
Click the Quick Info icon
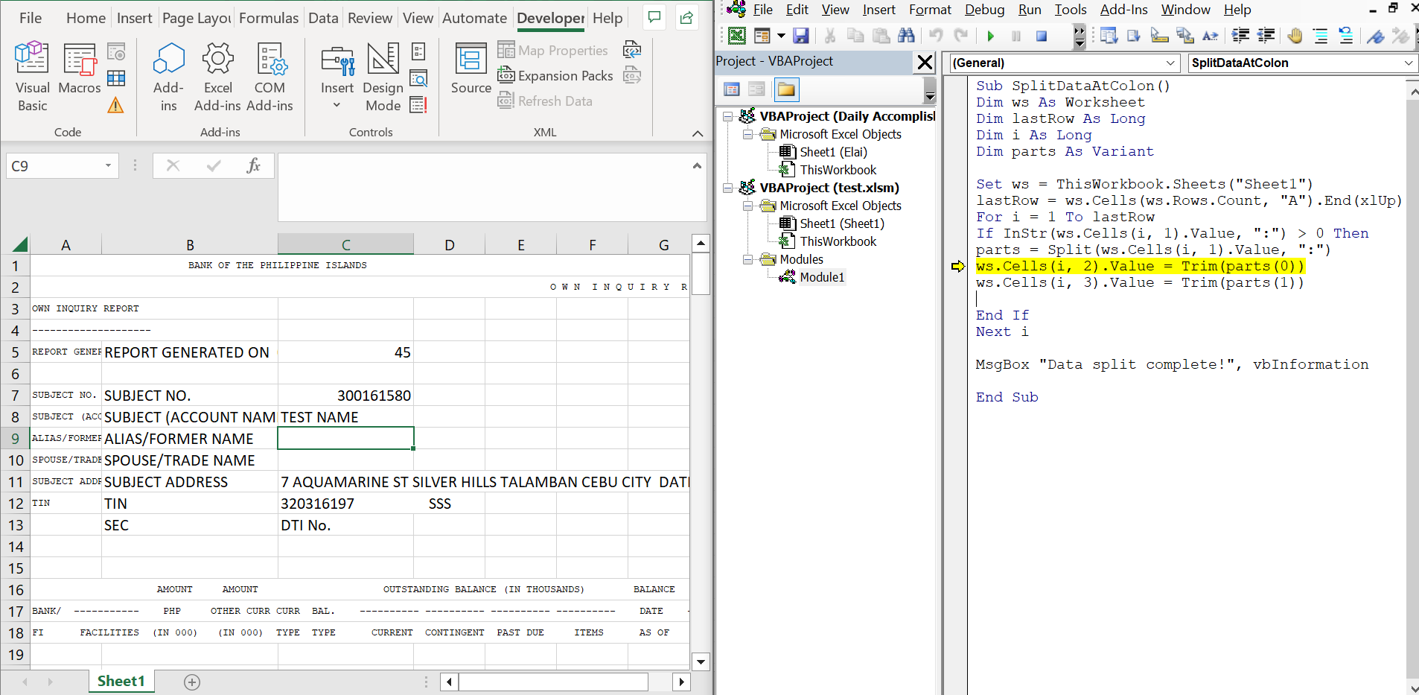click(1159, 35)
